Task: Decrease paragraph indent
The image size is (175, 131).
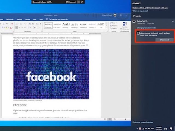Action: tap(30, 24)
